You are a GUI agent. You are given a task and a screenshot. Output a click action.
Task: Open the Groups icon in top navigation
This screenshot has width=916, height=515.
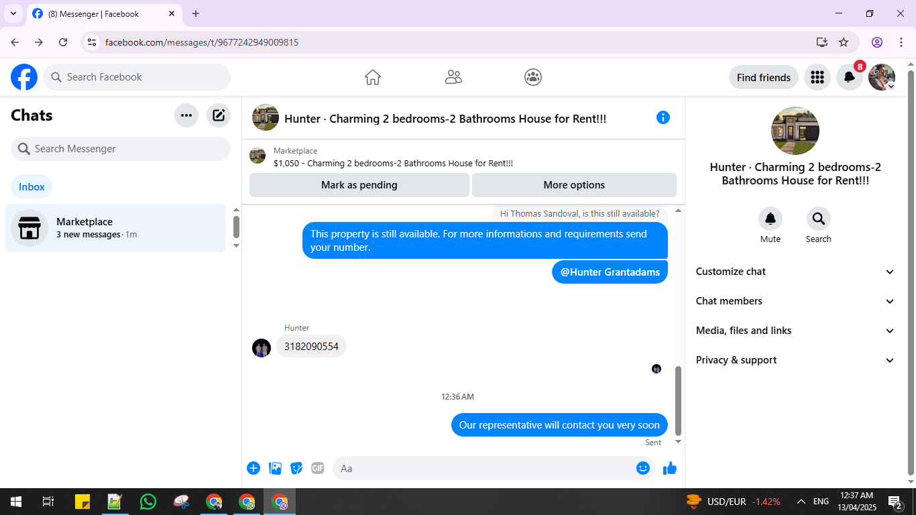coord(533,77)
